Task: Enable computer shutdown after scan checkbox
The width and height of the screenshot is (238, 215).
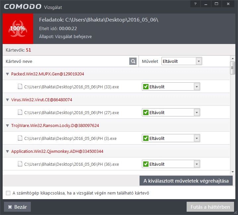Action: pyautogui.click(x=8, y=193)
